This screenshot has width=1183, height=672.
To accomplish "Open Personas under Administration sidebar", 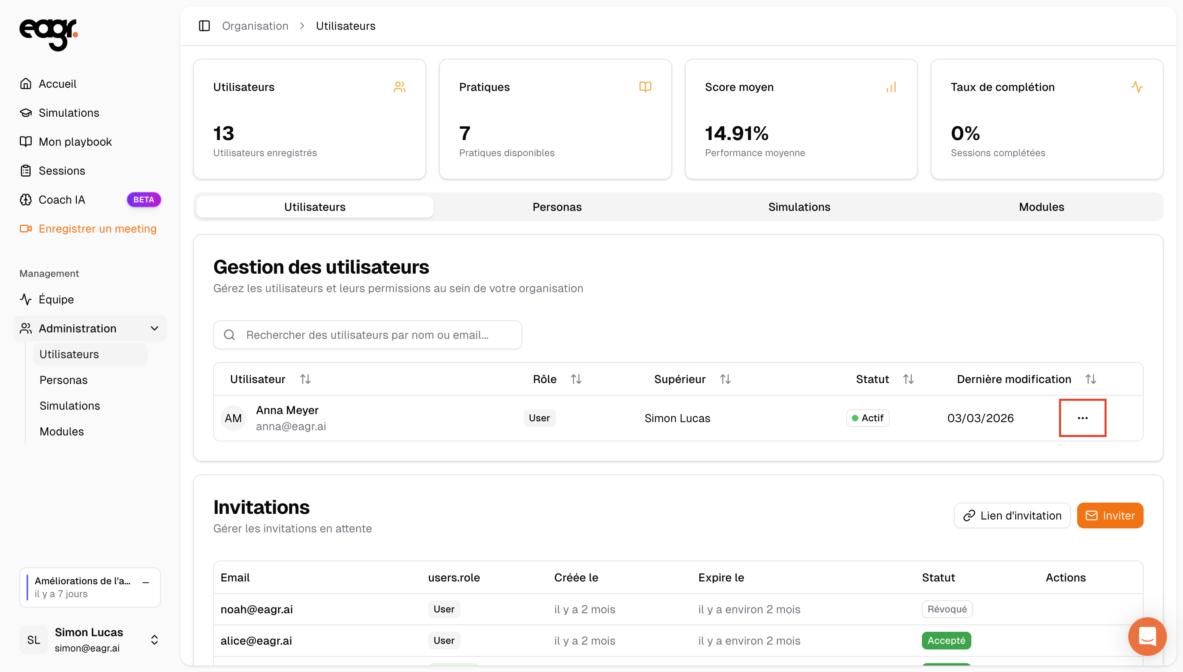I will pyautogui.click(x=63, y=379).
